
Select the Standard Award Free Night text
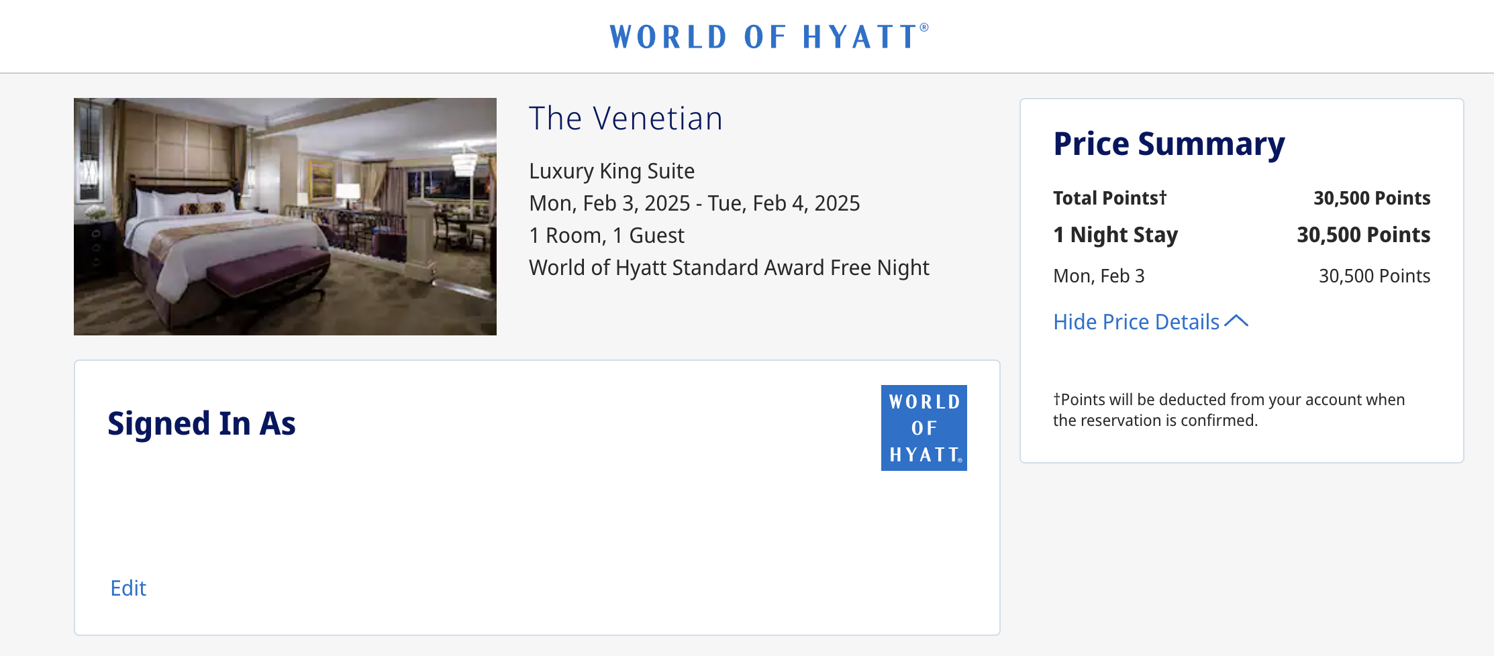[x=729, y=267]
